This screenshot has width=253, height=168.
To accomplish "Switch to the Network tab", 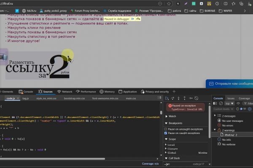I will (65, 91).
